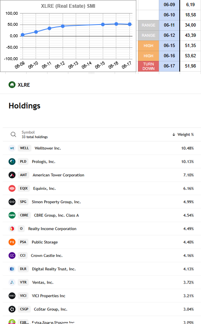
Task: Click the VICI Properties logo icon
Action: [12, 296]
